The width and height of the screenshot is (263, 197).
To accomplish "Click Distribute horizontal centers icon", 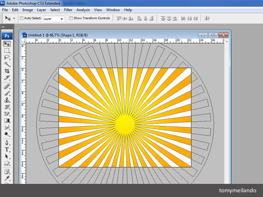I will [x=189, y=18].
